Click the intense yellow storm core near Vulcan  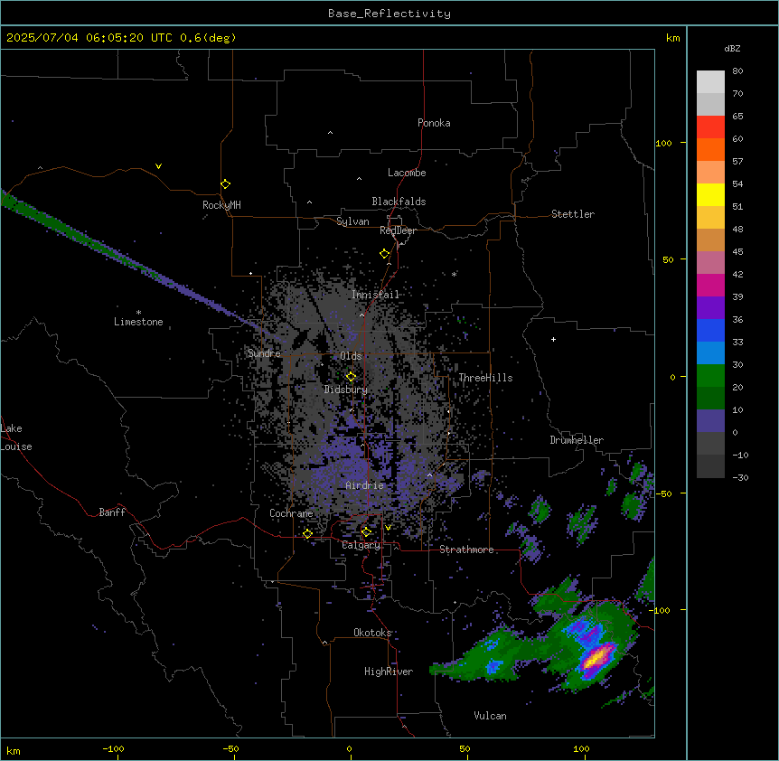(x=596, y=659)
